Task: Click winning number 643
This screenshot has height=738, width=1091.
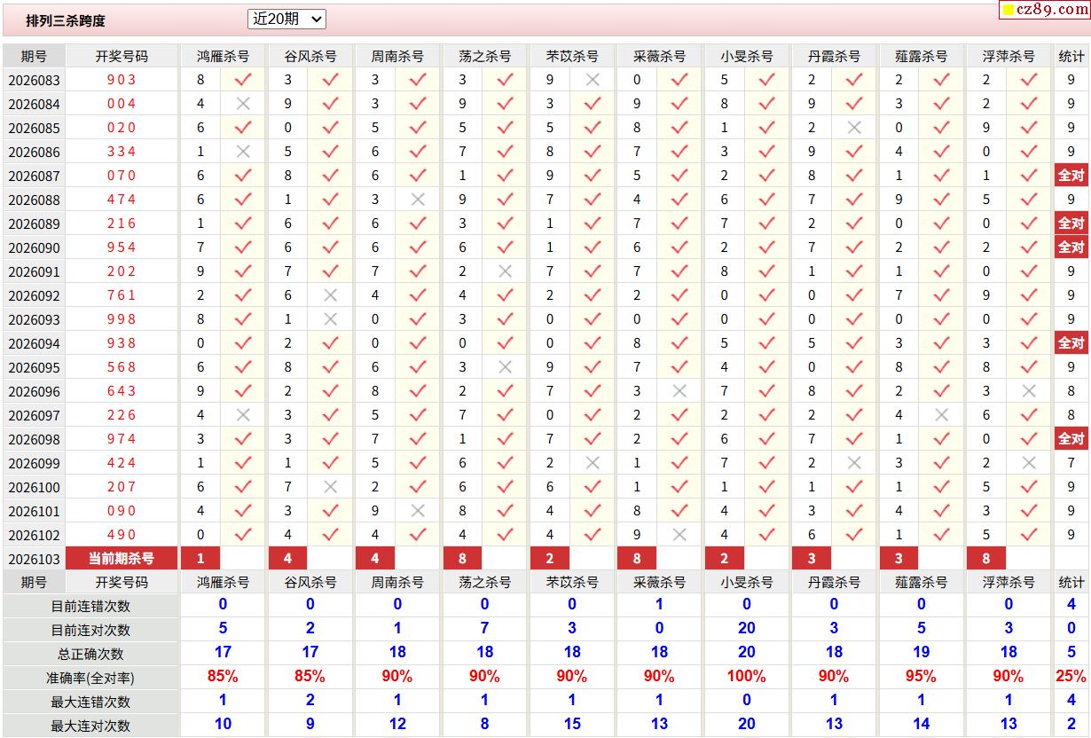Action: click(122, 391)
